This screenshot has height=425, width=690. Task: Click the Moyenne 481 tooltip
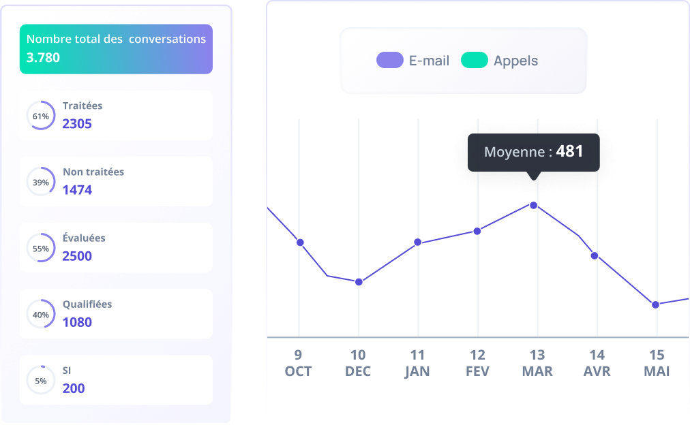pyautogui.click(x=533, y=152)
